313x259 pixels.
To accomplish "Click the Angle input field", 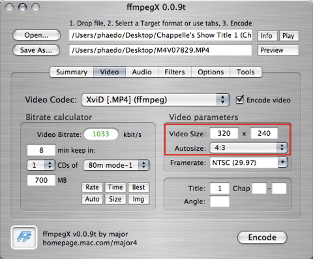I will (x=220, y=202).
